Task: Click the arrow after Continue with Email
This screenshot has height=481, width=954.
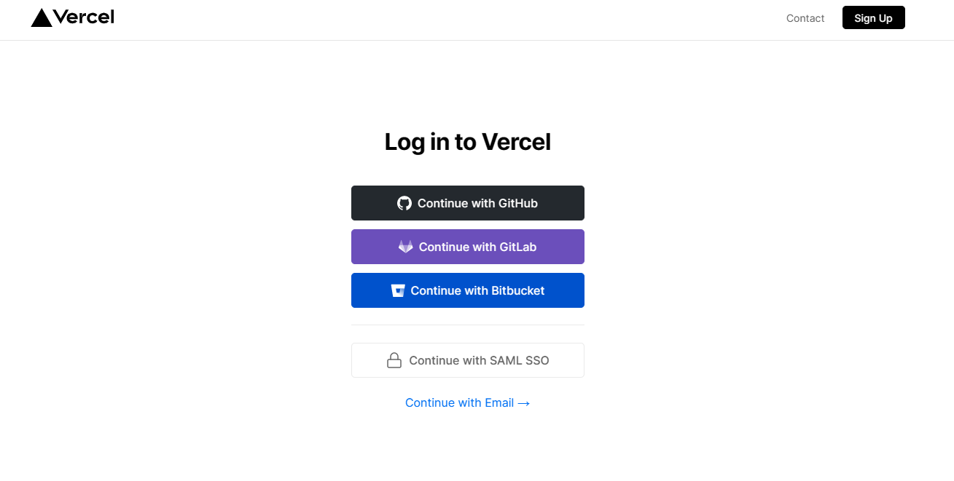Action: pyautogui.click(x=523, y=403)
